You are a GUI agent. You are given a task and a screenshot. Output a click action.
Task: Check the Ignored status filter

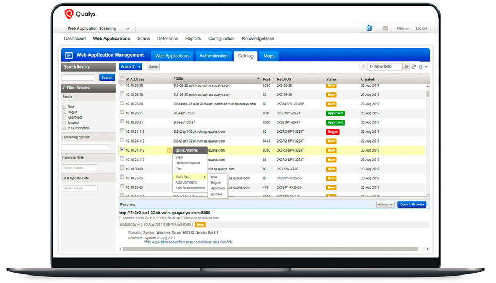click(64, 123)
